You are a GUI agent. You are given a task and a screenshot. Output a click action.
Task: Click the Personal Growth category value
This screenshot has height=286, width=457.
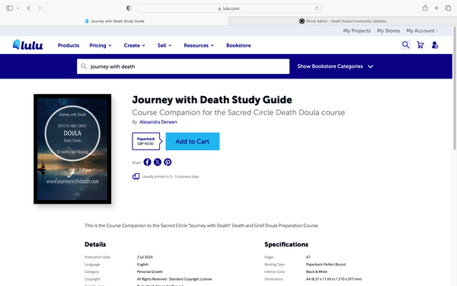point(150,272)
